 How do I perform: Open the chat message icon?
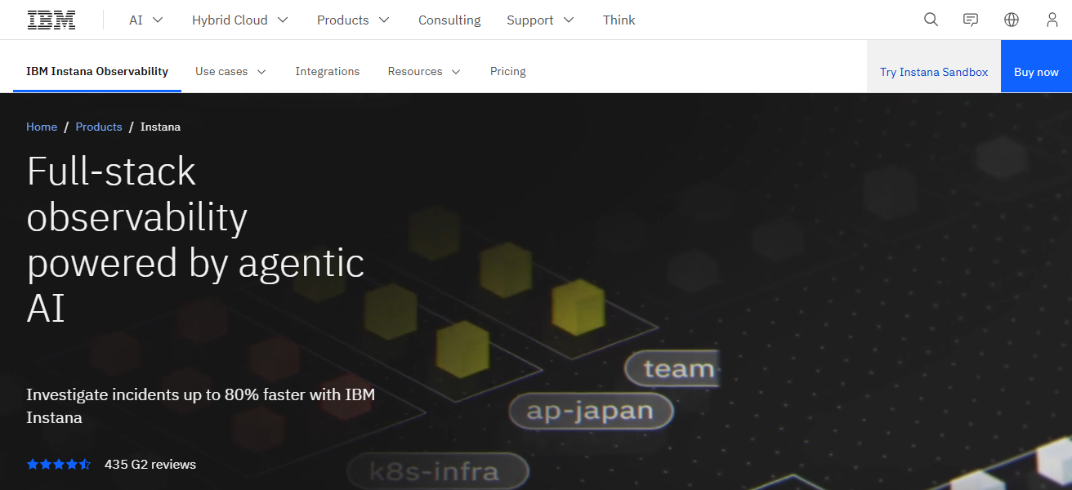tap(971, 20)
